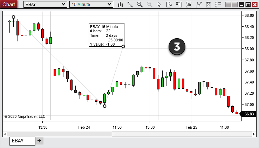259x148 pixels.
Task: Open the bar type chart style icon
Action: pos(121,5)
